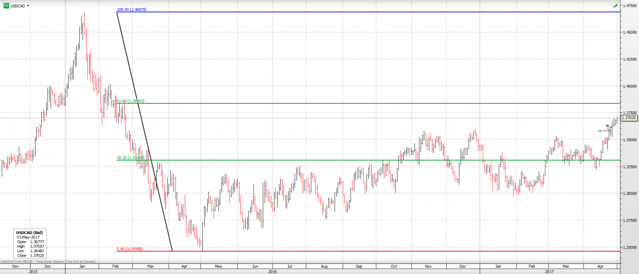
Task: Click the black diagonal Fibonacci trend line
Action: tap(145, 132)
